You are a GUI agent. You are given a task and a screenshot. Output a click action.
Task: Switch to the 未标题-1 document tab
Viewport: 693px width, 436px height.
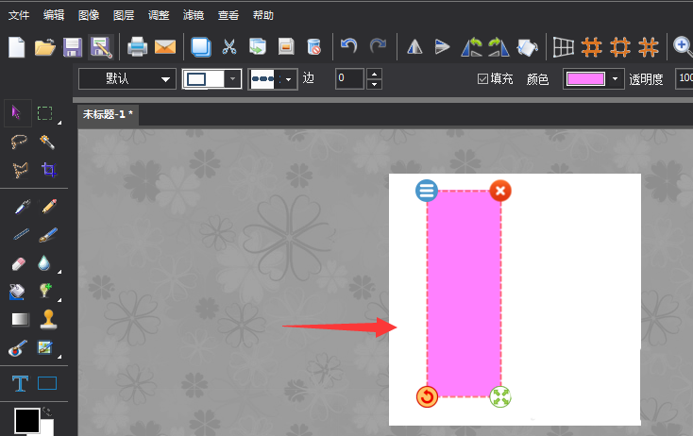108,114
